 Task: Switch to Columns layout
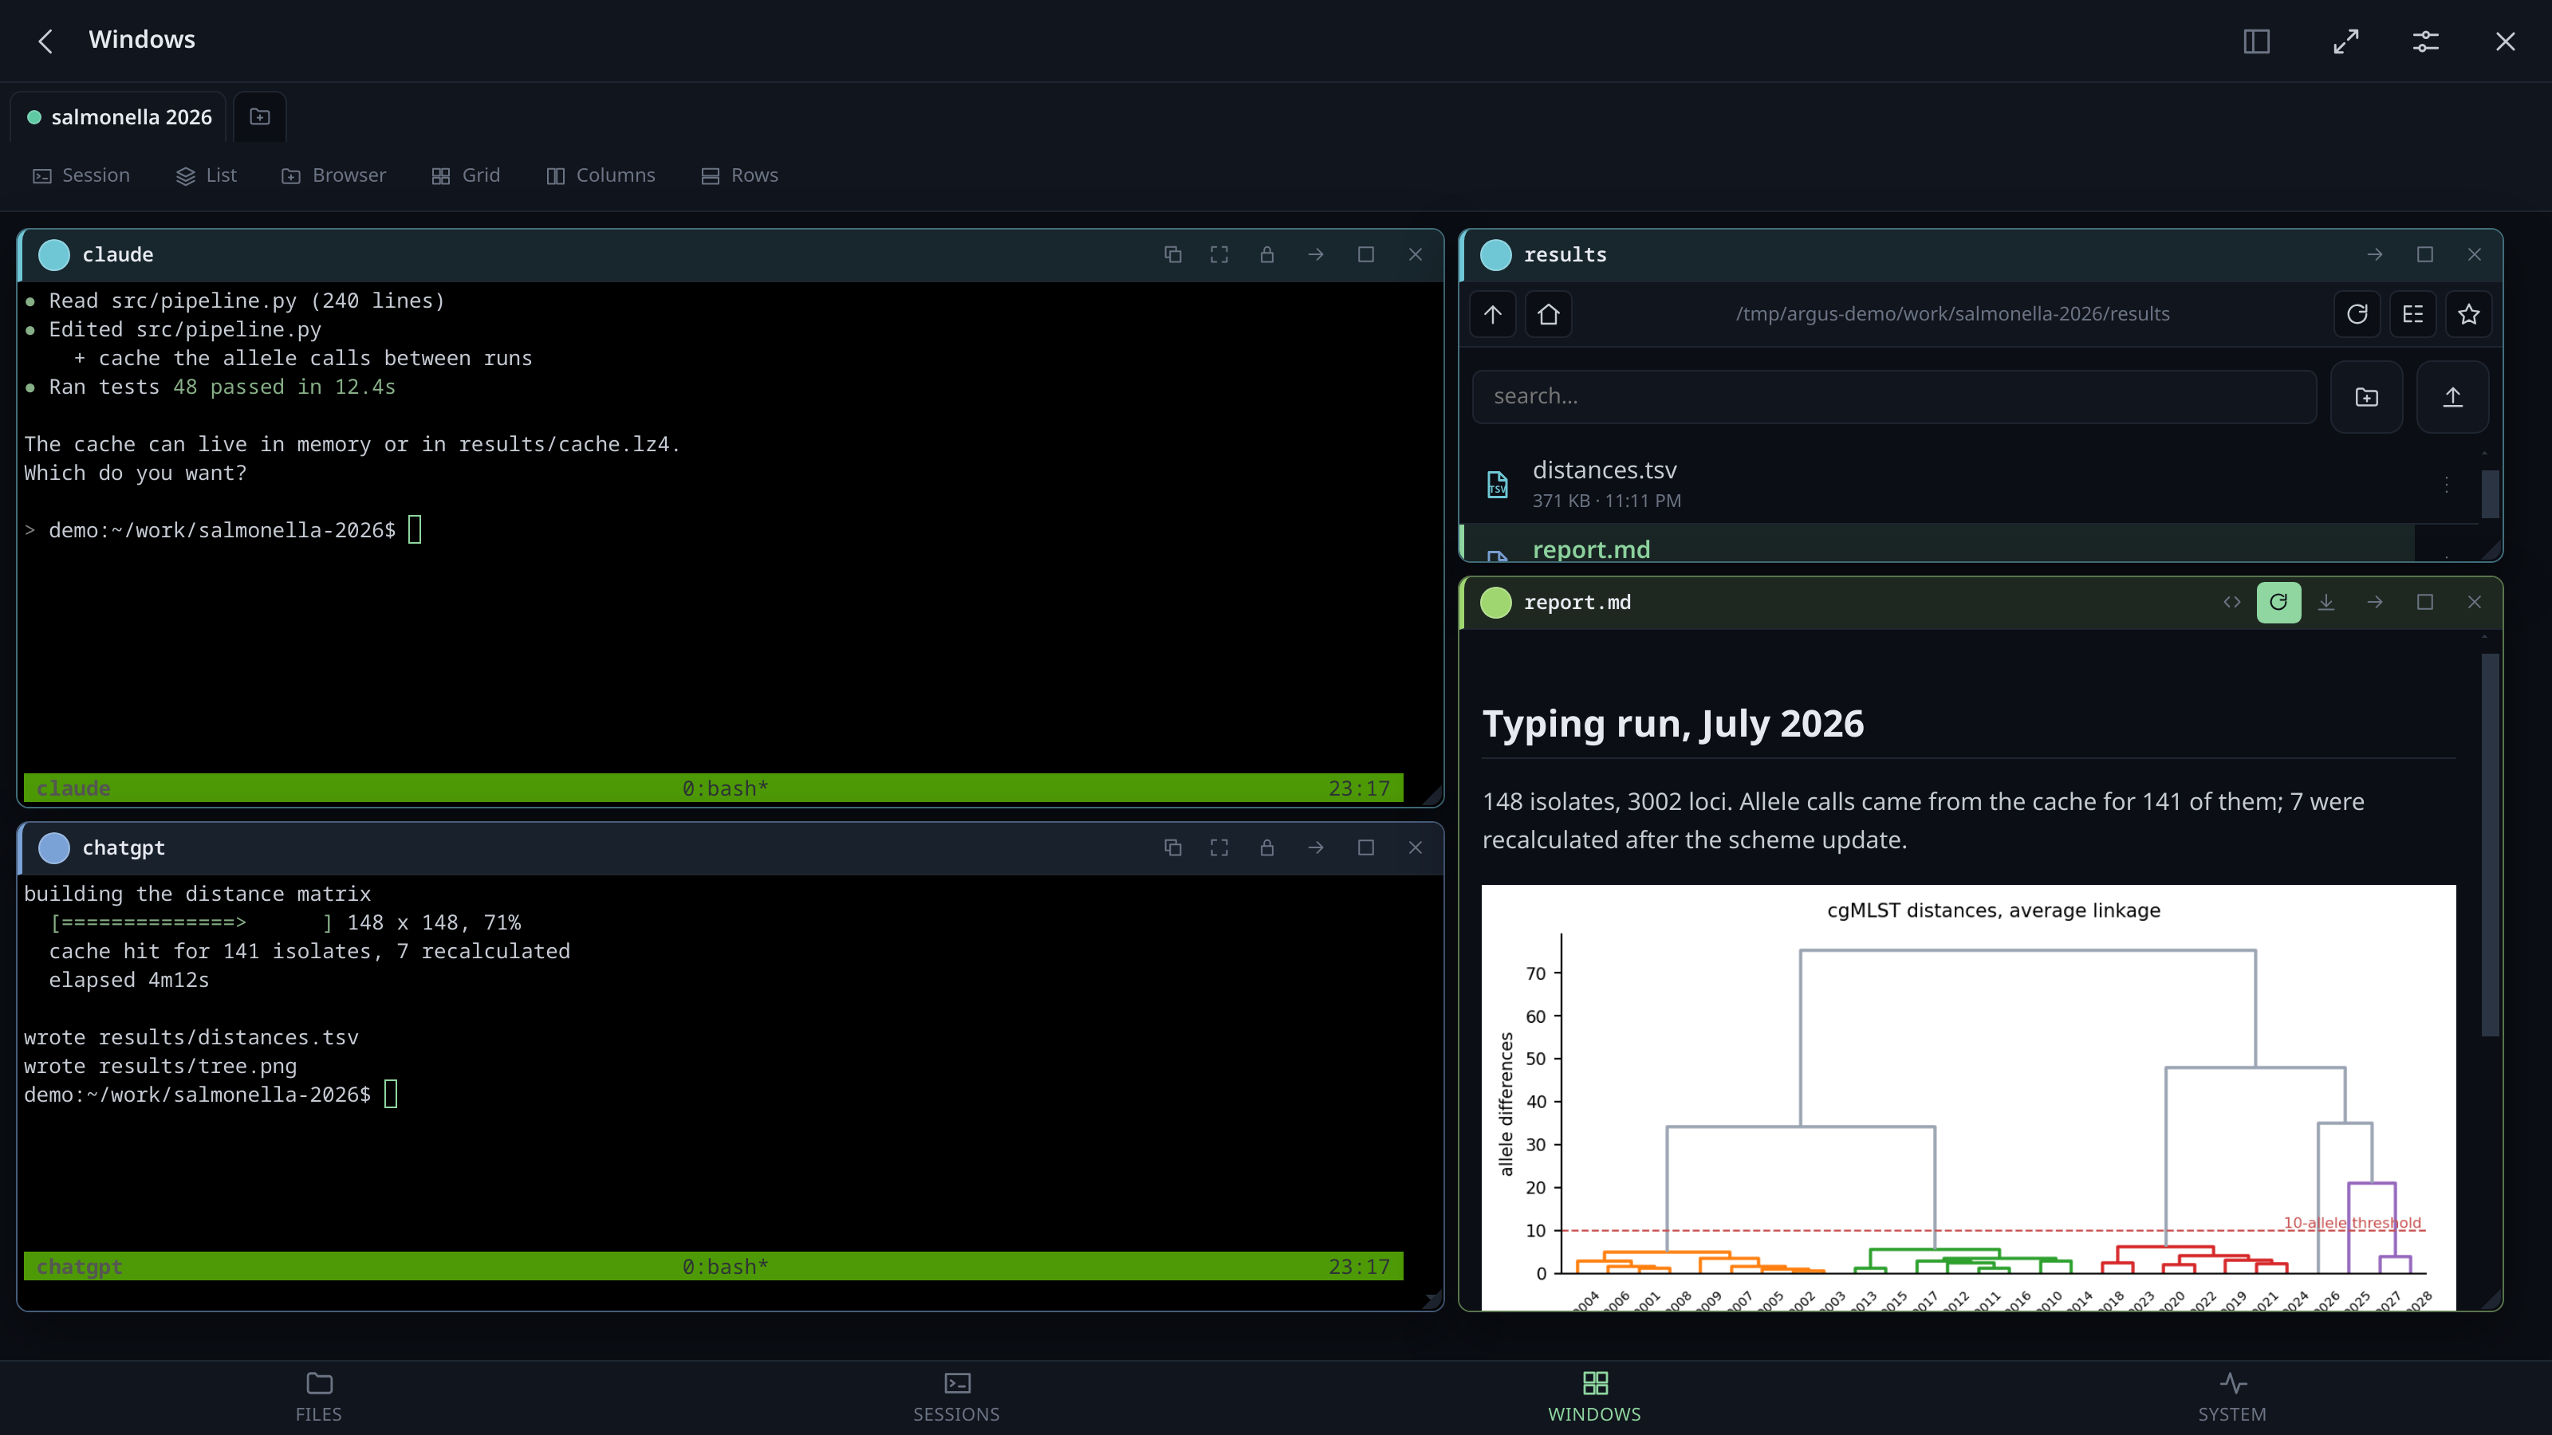[x=601, y=175]
